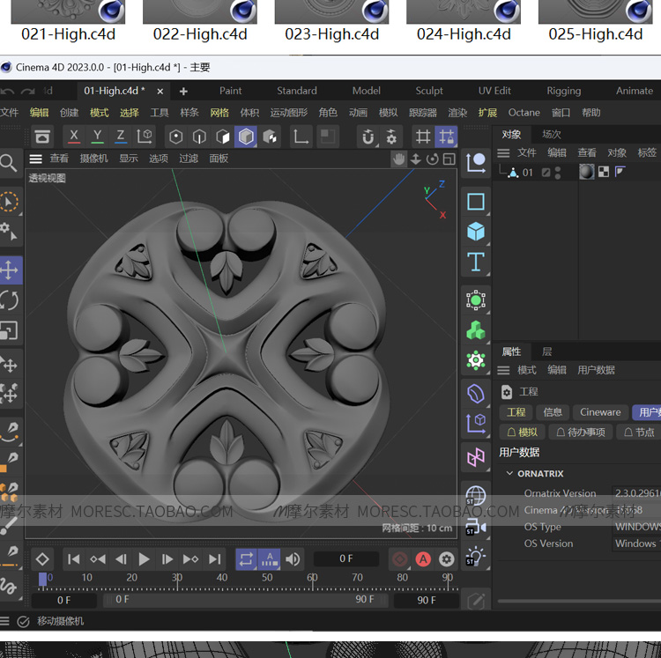Open the Object Manager hamburger menu
661x658 pixels.
coord(503,152)
